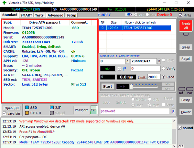Screen dimensions: 194x148
Task: Click the start LBA input field
Action: point(113,61)
